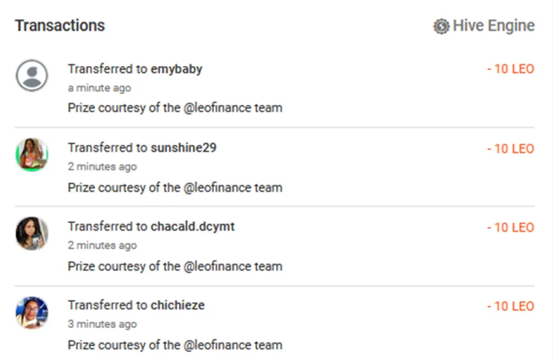Open the chichieze username link

tap(178, 305)
